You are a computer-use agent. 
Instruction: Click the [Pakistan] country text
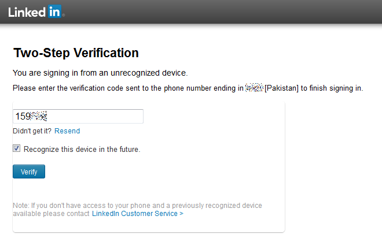[281, 88]
